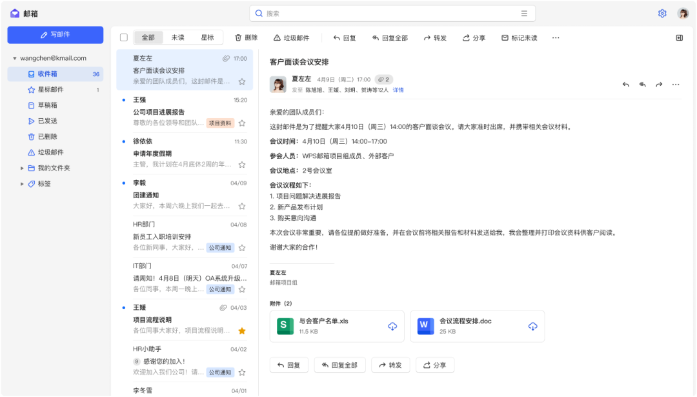Click in the 搜索 search field
Image resolution: width=697 pixels, height=397 pixels.
click(x=387, y=14)
